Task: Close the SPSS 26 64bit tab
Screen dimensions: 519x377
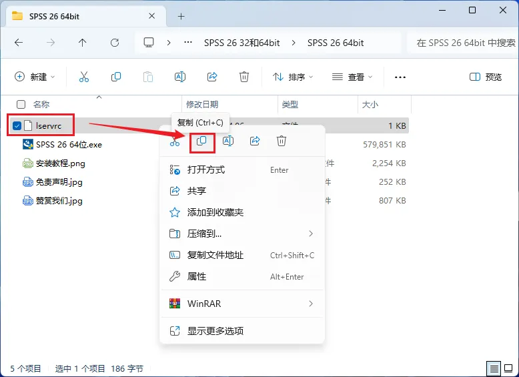Action: pos(151,16)
